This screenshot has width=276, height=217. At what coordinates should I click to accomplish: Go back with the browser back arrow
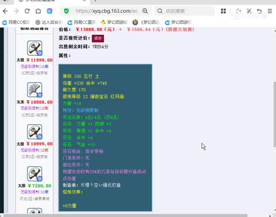(x=5, y=11)
